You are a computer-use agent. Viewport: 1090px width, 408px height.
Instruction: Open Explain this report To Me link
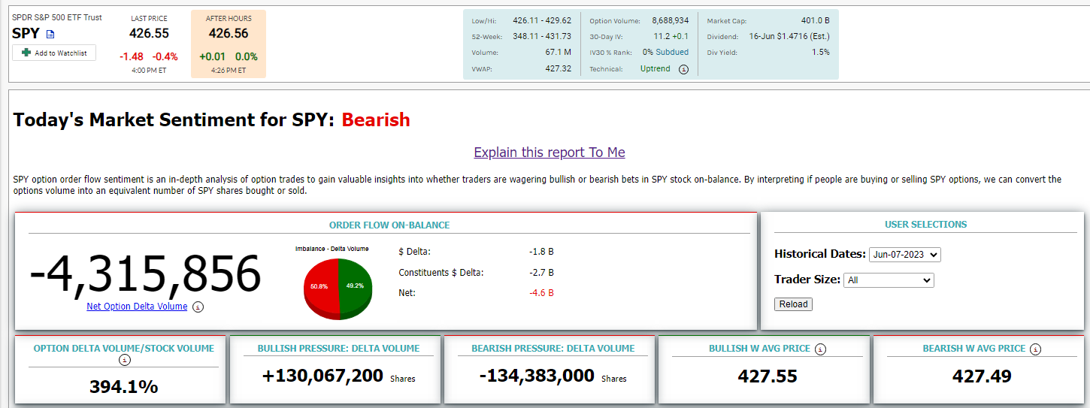click(x=550, y=153)
